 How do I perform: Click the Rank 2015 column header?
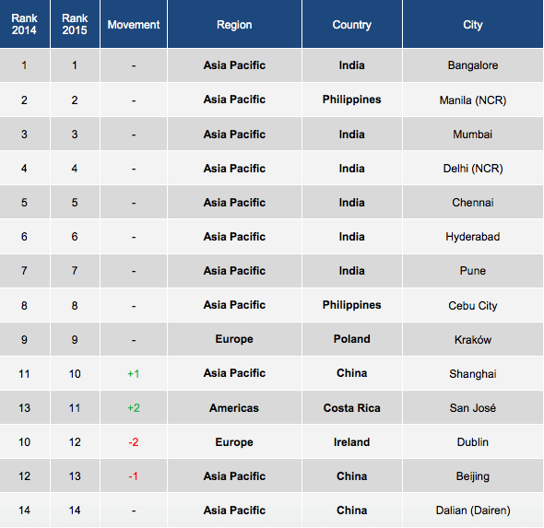click(x=75, y=24)
